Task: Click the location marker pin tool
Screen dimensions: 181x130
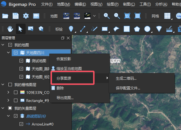Action: pos(71,29)
